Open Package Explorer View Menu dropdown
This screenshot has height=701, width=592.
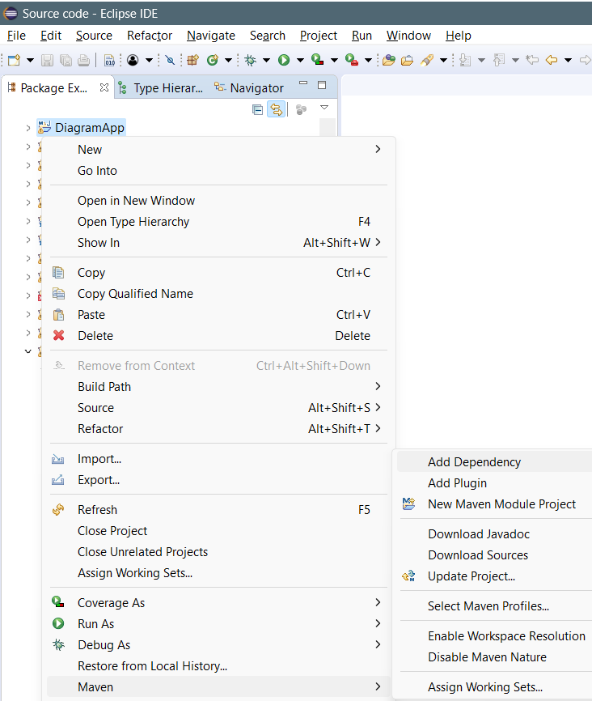tap(324, 108)
